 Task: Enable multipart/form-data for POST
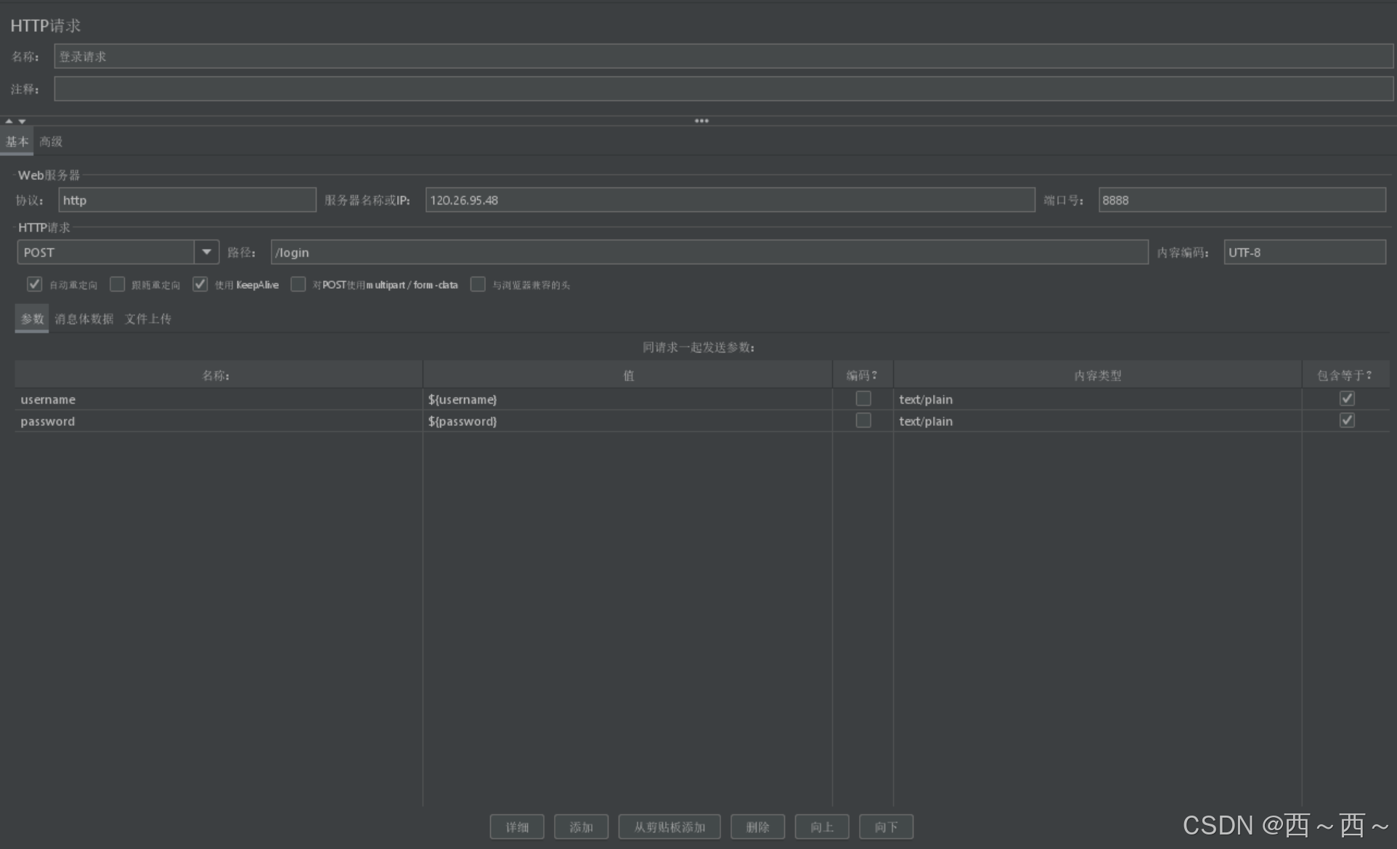pyautogui.click(x=298, y=284)
